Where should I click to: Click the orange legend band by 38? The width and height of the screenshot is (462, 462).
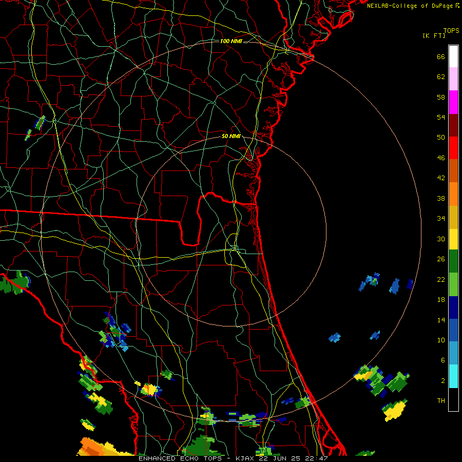pyautogui.click(x=453, y=194)
